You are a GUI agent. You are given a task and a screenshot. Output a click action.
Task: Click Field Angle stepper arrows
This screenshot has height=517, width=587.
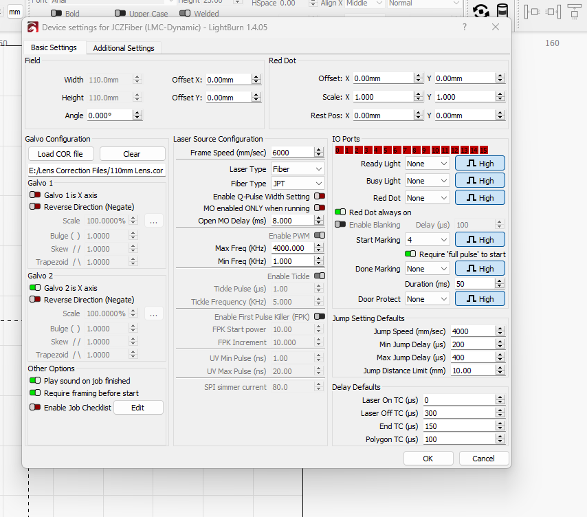137,115
